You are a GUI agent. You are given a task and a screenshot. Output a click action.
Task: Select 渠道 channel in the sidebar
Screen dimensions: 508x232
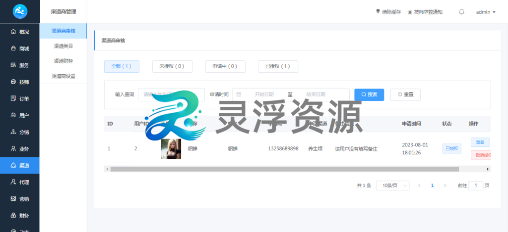pyautogui.click(x=20, y=165)
